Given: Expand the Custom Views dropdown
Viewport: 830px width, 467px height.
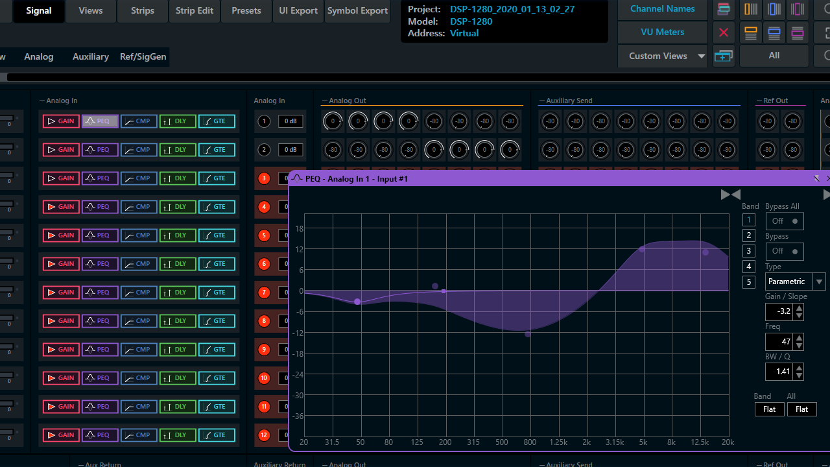Looking at the screenshot, I should tap(701, 56).
